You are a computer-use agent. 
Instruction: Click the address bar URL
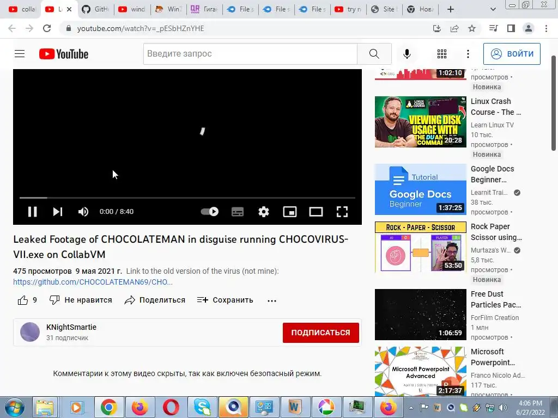(141, 28)
